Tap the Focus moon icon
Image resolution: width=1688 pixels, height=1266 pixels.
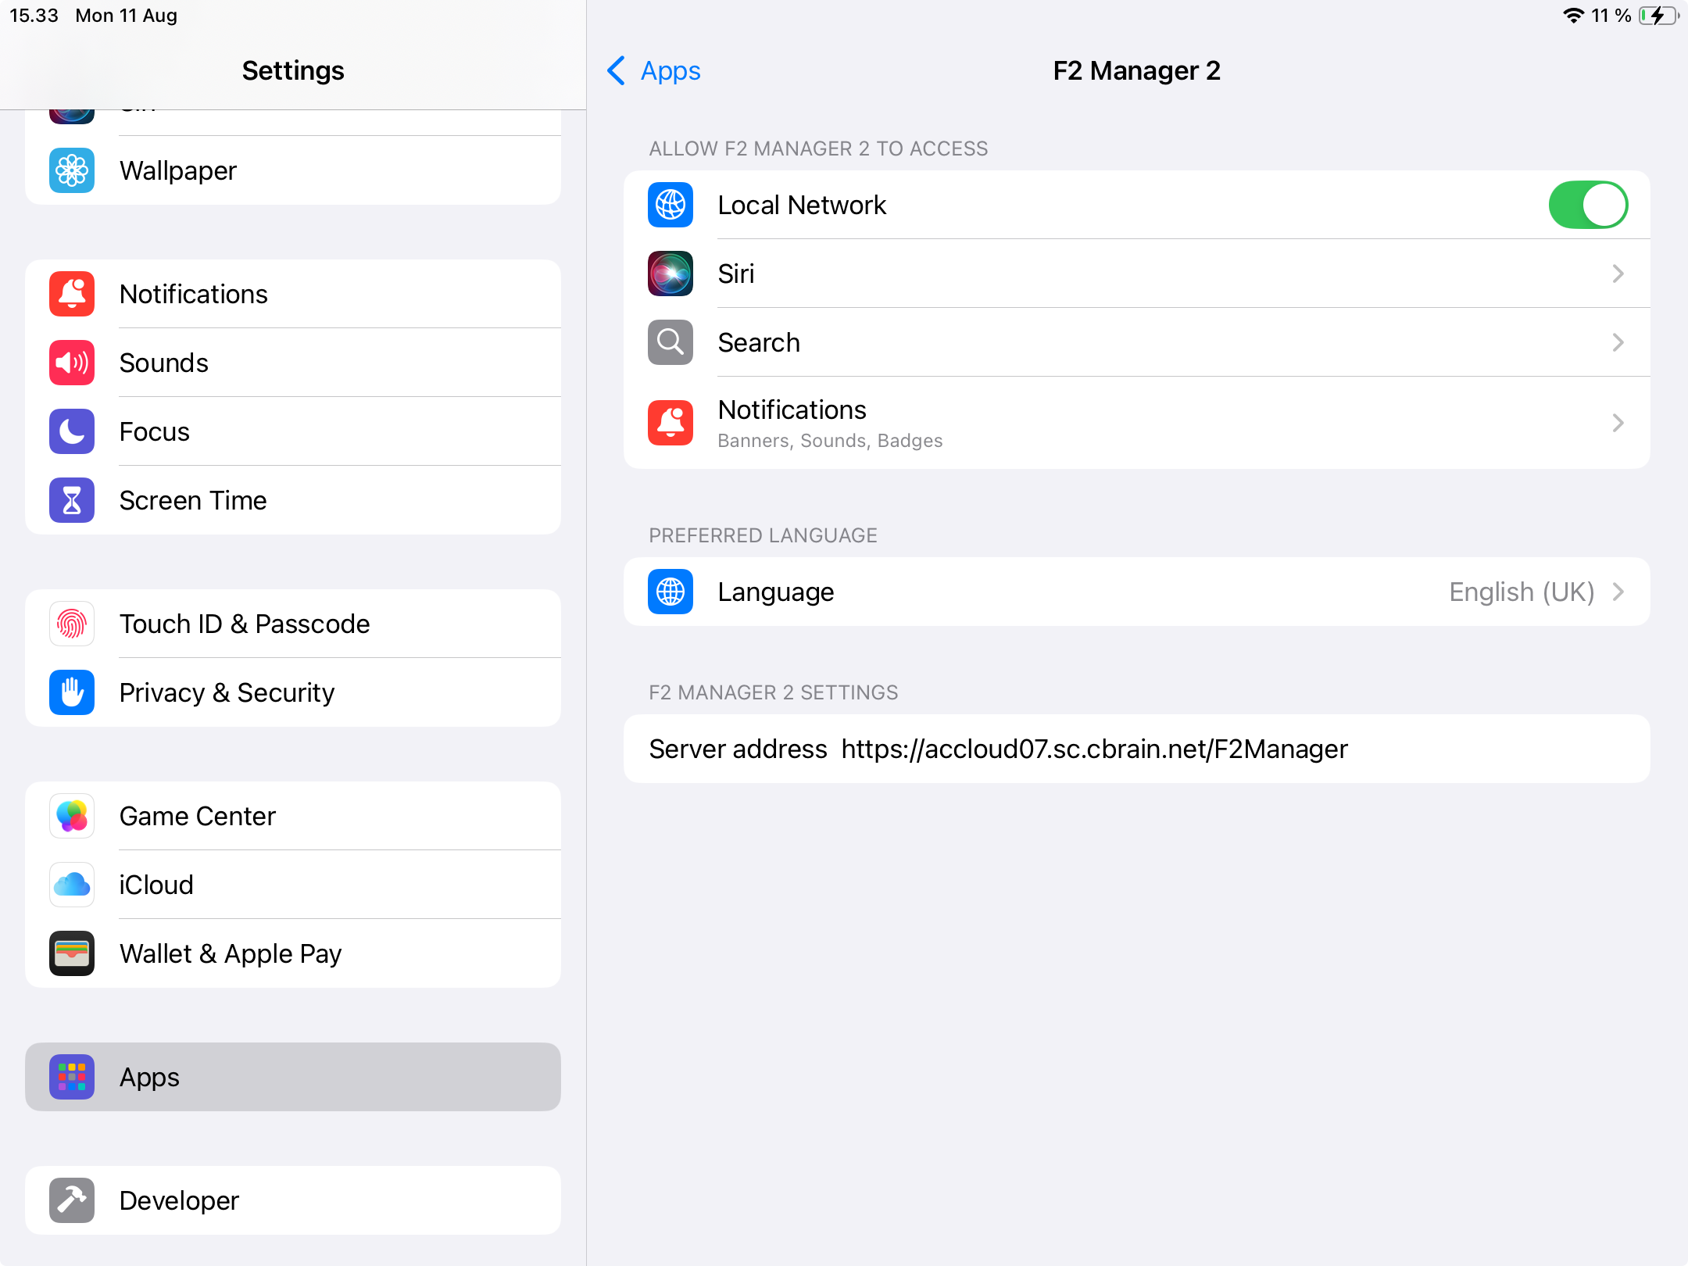click(72, 431)
